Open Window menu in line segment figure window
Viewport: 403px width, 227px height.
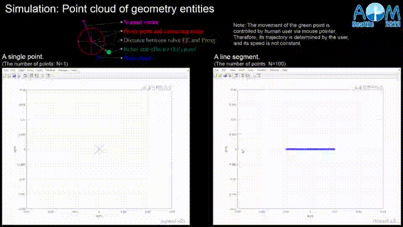pos(275,70)
